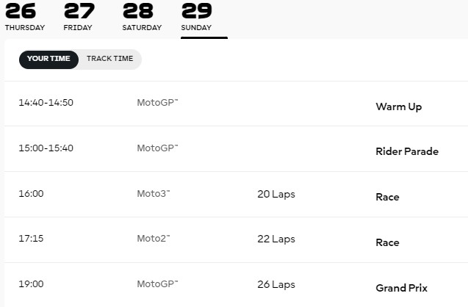Click the 15:00-15:40 time slot
Viewport: 468px width, 307px height.
pos(46,148)
